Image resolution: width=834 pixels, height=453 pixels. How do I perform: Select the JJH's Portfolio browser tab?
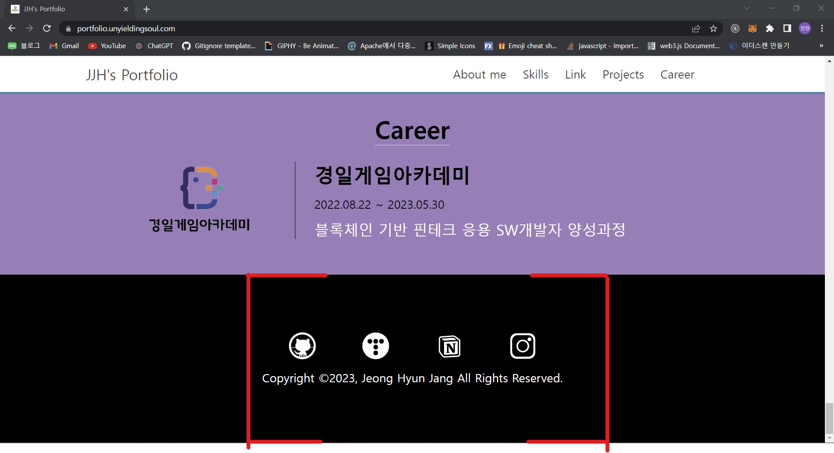[x=69, y=9]
